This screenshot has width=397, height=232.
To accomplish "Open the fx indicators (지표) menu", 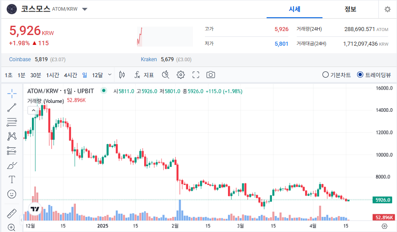I will coord(144,75).
